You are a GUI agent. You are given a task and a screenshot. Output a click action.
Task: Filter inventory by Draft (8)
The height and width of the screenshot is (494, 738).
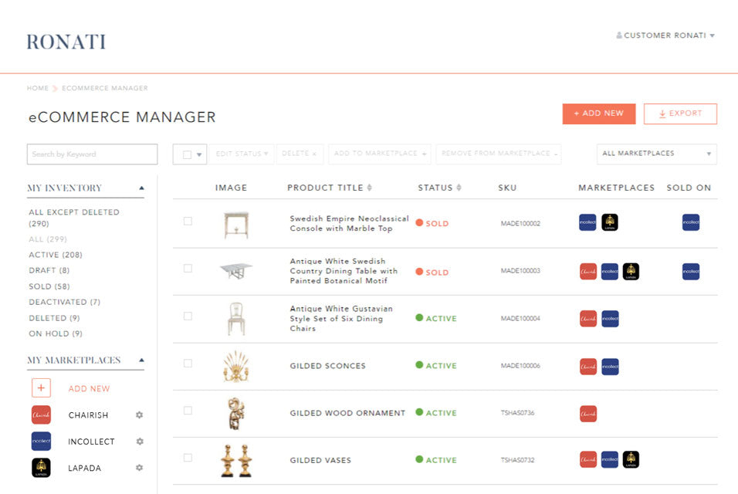click(x=49, y=270)
